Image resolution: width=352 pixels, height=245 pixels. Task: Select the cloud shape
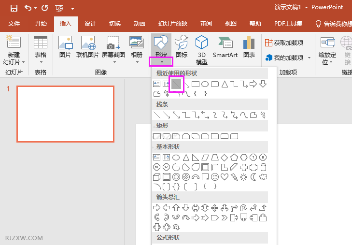tap(263, 177)
